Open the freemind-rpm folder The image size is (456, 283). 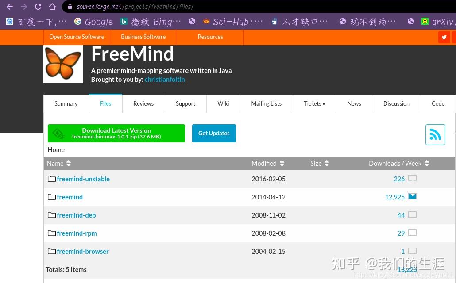[x=77, y=233]
